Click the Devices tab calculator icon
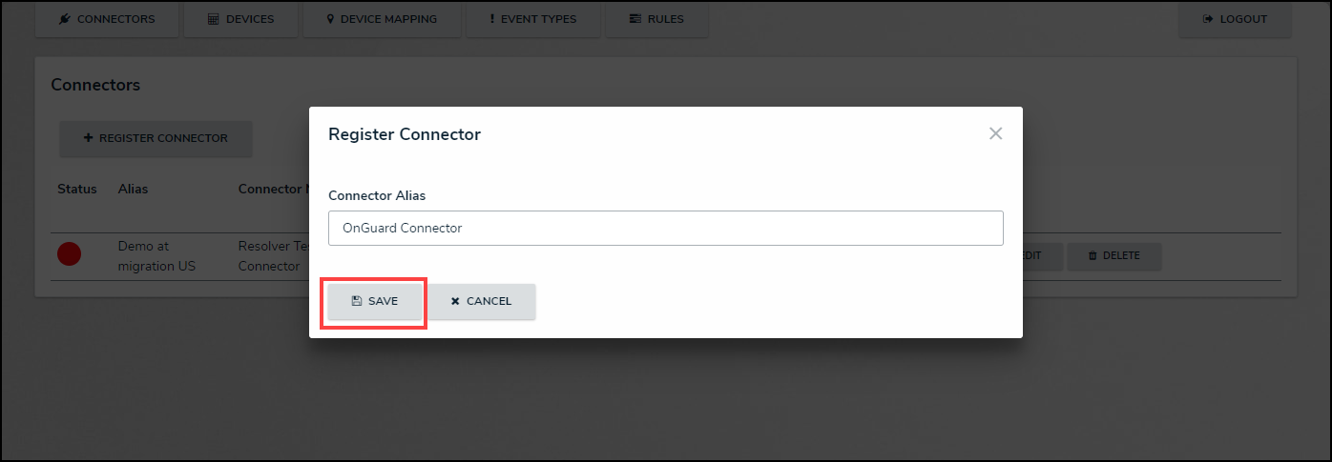 pyautogui.click(x=213, y=19)
